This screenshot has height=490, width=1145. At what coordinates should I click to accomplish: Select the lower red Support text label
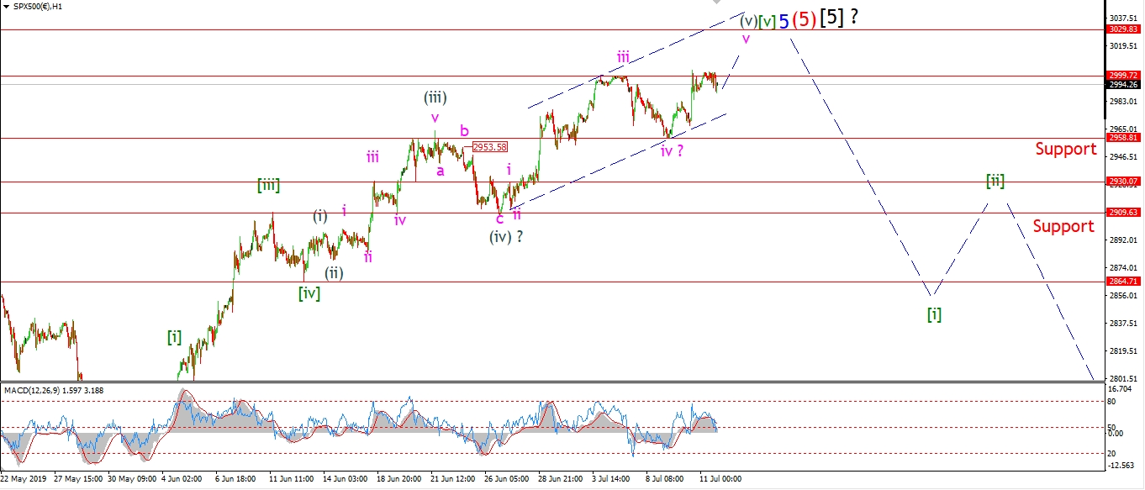pos(1063,226)
